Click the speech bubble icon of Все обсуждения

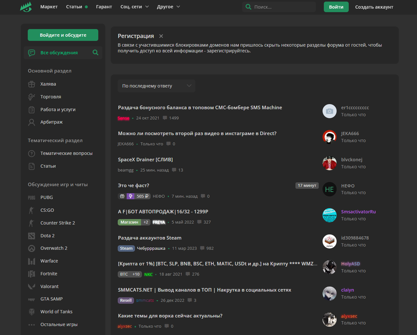point(32,53)
